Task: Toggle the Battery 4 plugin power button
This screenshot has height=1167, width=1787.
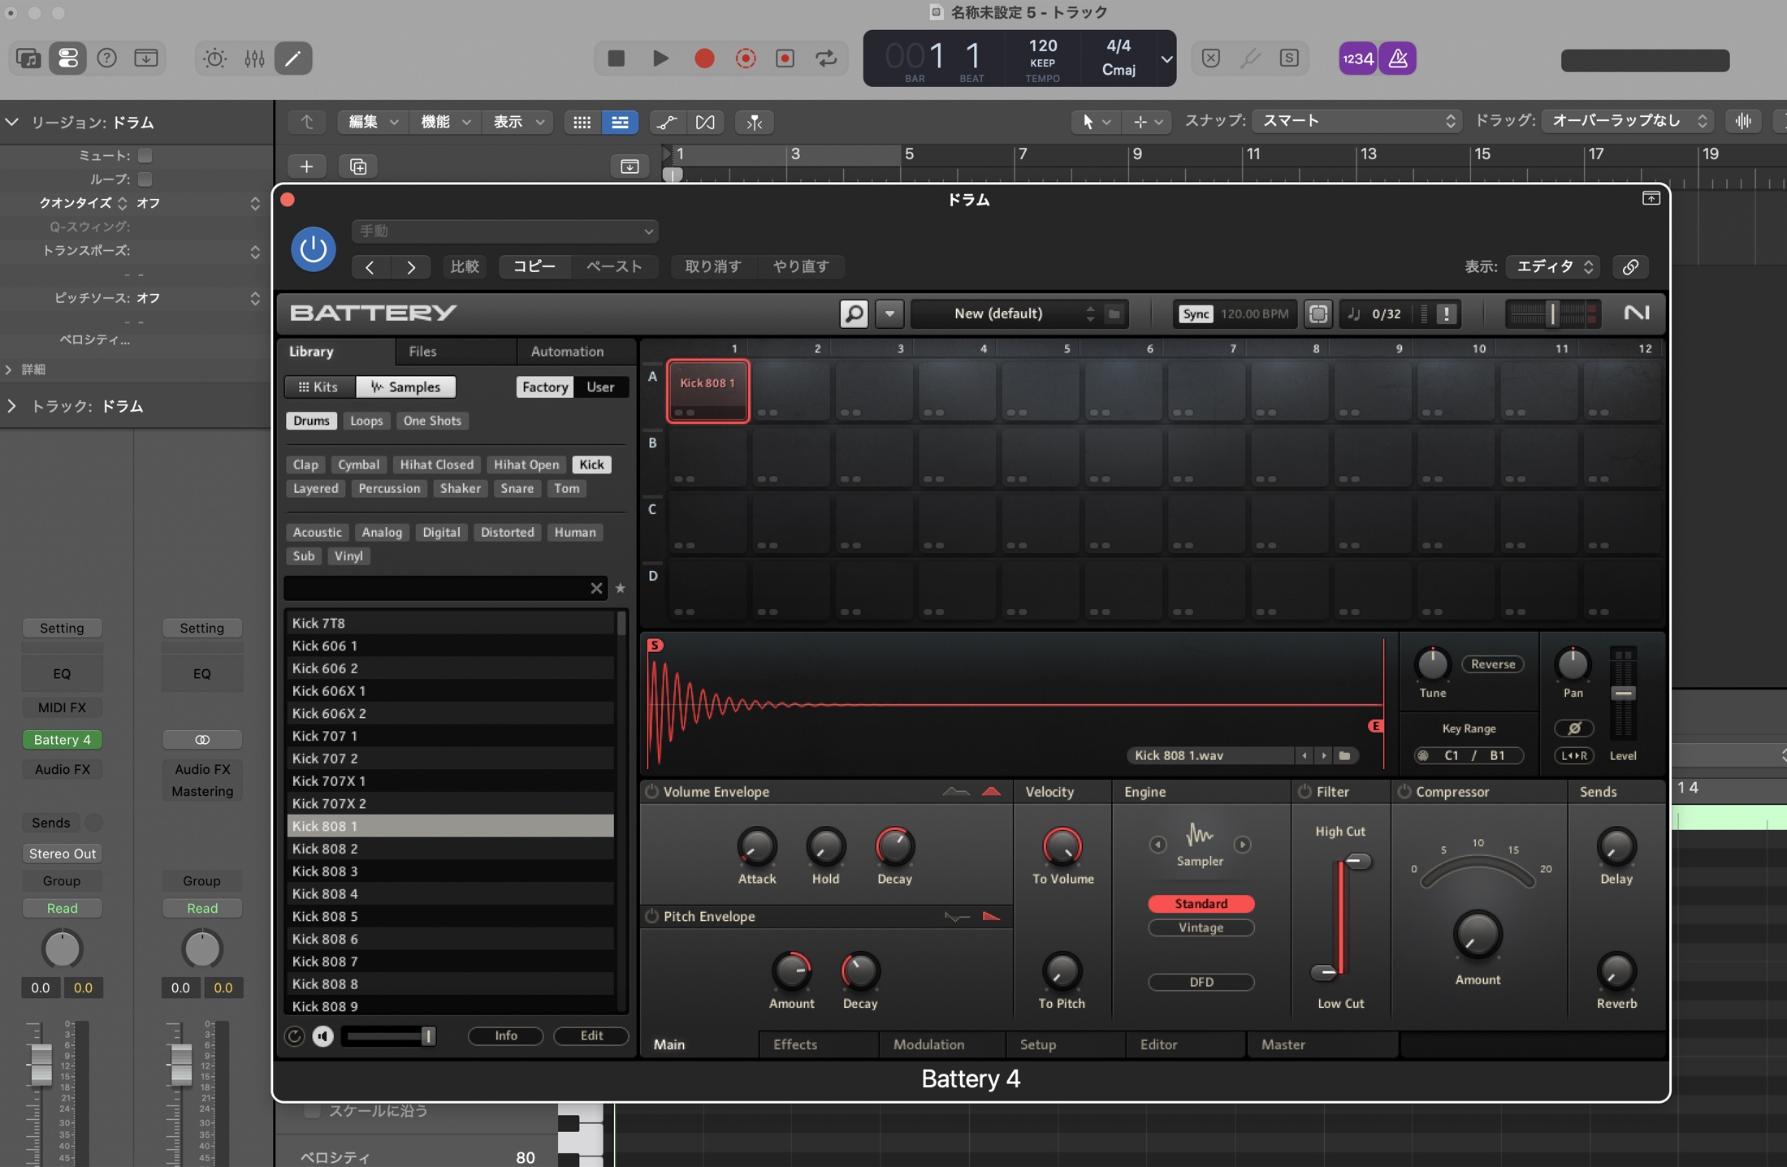Action: coord(314,249)
